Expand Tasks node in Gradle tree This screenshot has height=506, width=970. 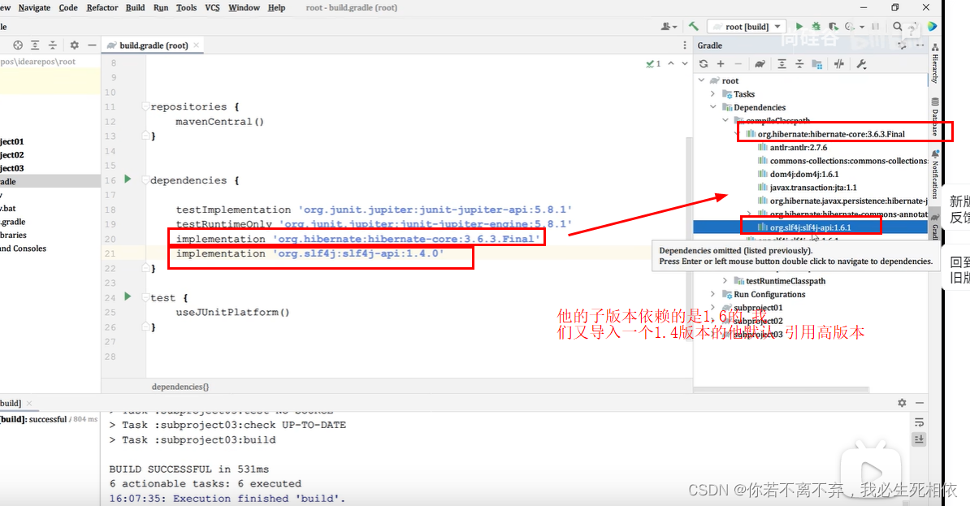click(x=712, y=94)
